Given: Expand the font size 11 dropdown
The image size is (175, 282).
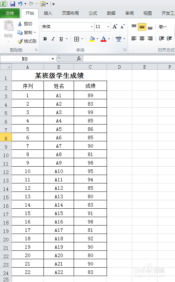Looking at the screenshot, I should click(108, 27).
